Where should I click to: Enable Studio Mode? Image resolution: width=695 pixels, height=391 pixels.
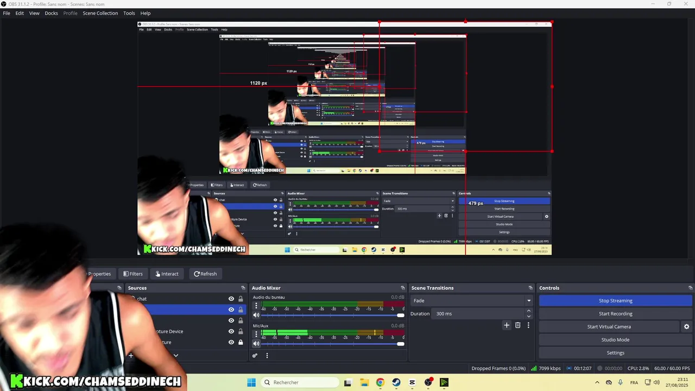615,339
